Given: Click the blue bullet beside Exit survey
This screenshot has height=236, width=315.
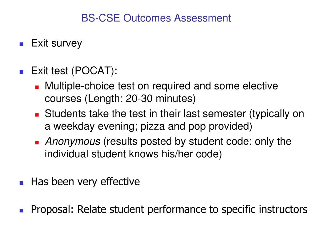Looking at the screenshot, I should click(x=22, y=44).
